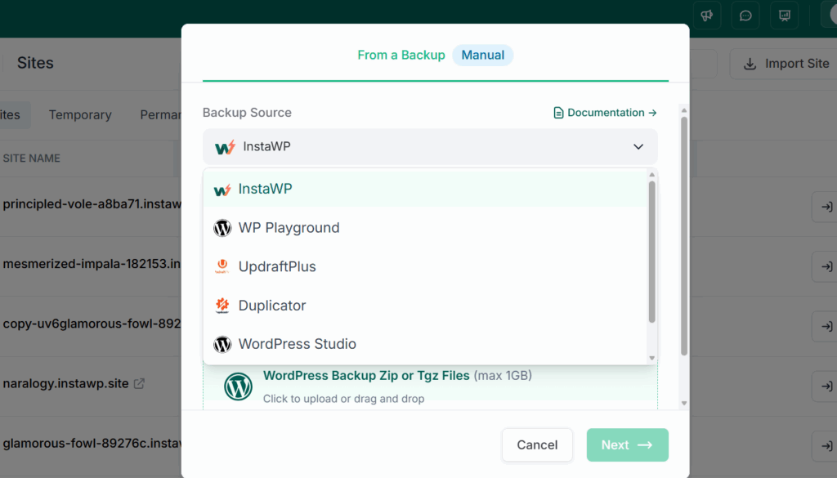Click the presentation screen icon in header
837x478 pixels.
tap(784, 16)
